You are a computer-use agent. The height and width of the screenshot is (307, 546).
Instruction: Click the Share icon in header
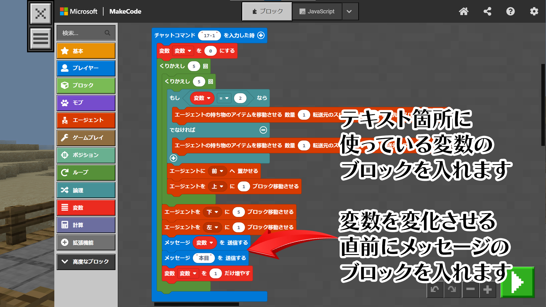[487, 11]
